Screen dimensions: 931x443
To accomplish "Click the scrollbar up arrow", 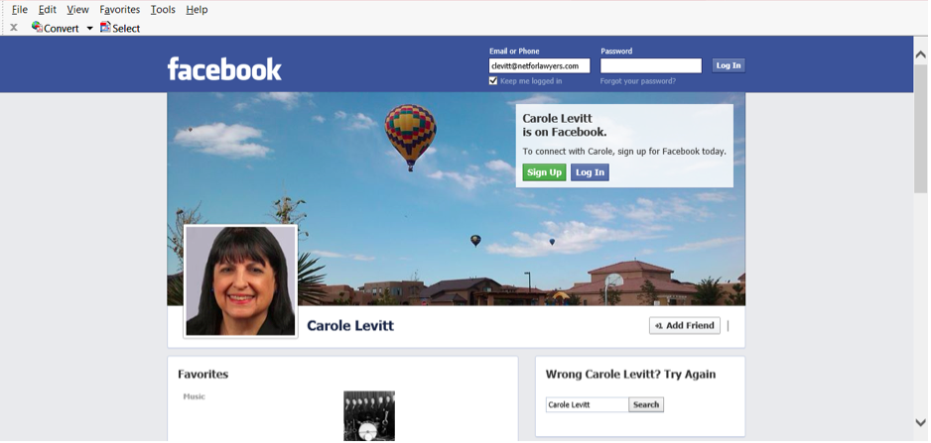I will click(921, 55).
